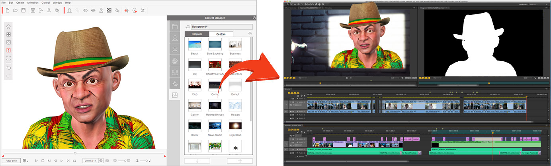Click the New Project icon in toolbar
The image size is (551, 166).
pos(7,10)
